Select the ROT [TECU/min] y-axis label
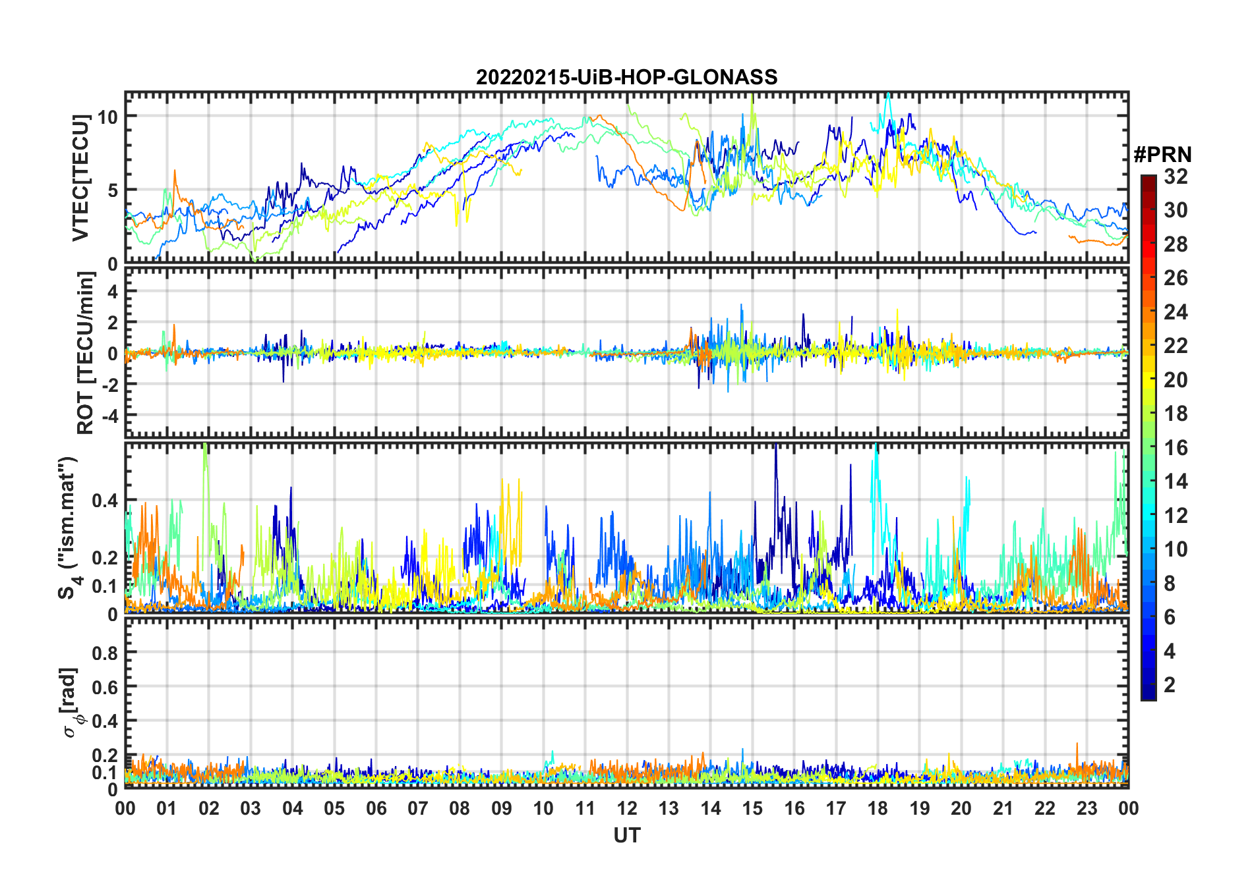Image resolution: width=1254 pixels, height=876 pixels. (86, 352)
